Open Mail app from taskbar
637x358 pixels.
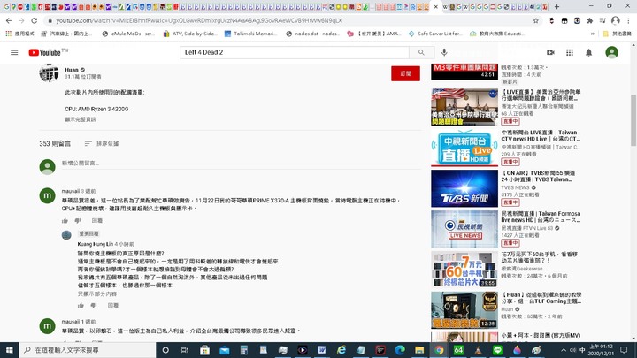[224, 350]
